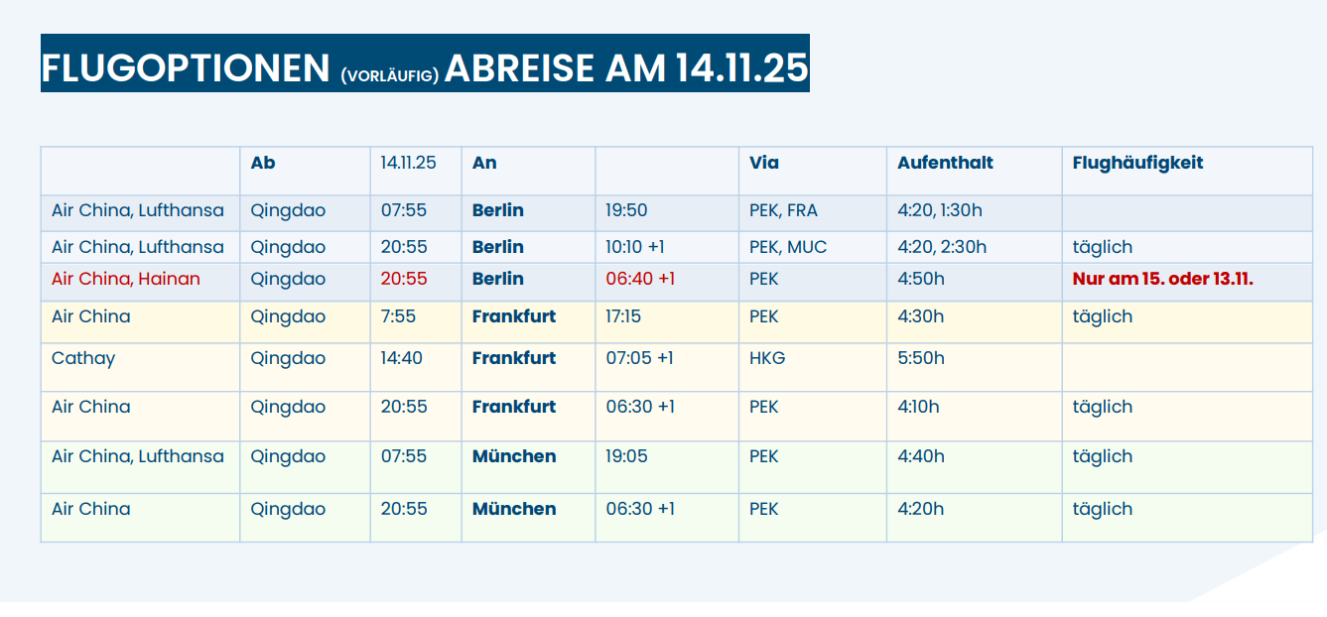Select the Via column header
Viewport: 1327px width, 617px height.
763,163
